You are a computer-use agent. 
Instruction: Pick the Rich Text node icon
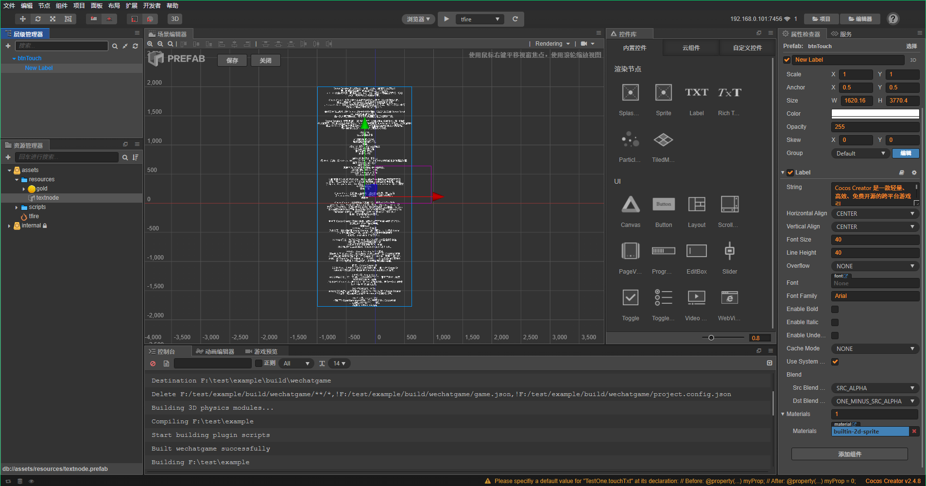coord(729,93)
